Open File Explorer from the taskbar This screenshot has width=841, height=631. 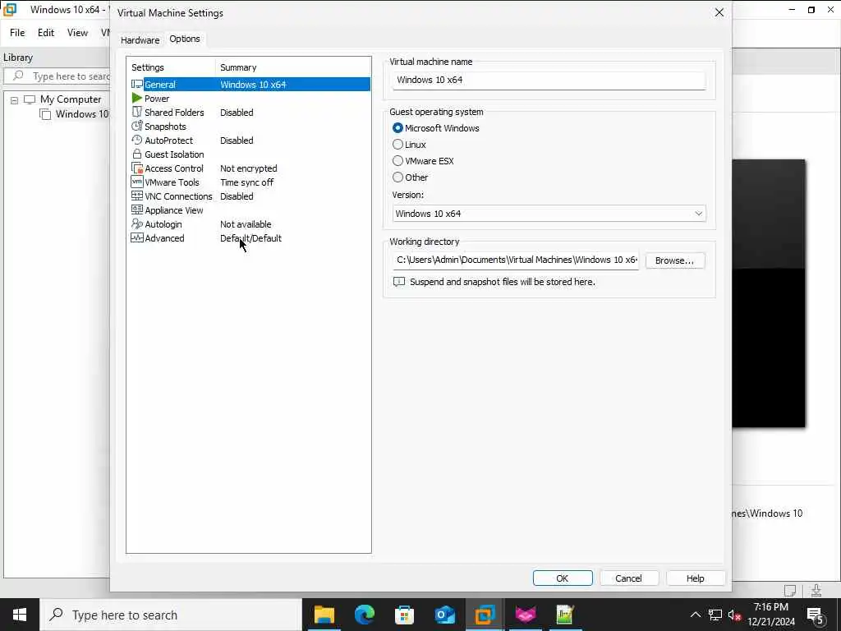point(324,615)
